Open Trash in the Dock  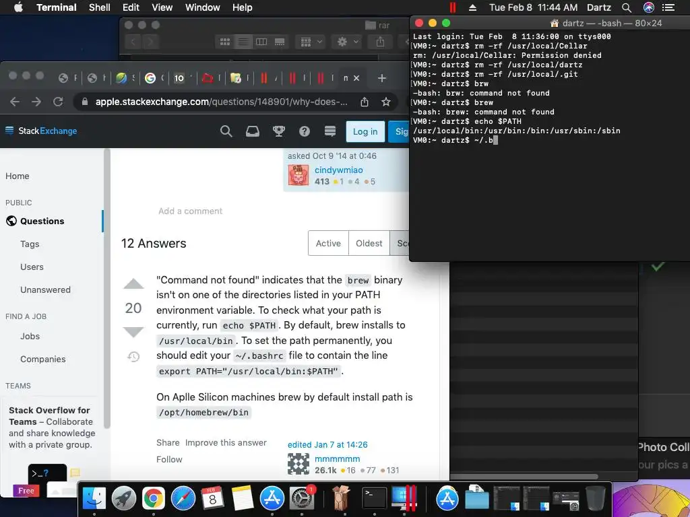pos(596,499)
